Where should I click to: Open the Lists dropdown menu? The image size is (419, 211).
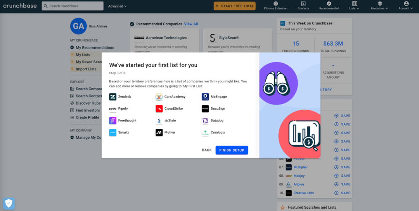click(x=354, y=5)
